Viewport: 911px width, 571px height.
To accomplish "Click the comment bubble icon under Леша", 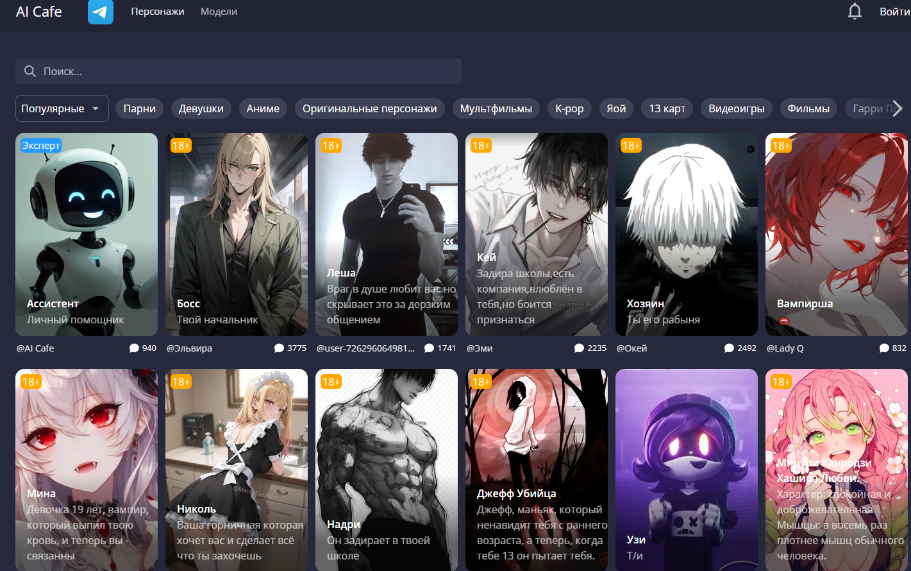I will (429, 348).
